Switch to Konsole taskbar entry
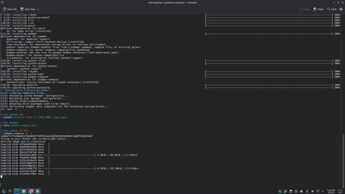This screenshot has height=194, width=345. [x=17, y=191]
